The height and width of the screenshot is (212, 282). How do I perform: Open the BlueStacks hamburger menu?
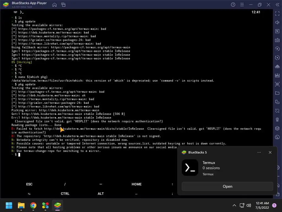point(242,5)
